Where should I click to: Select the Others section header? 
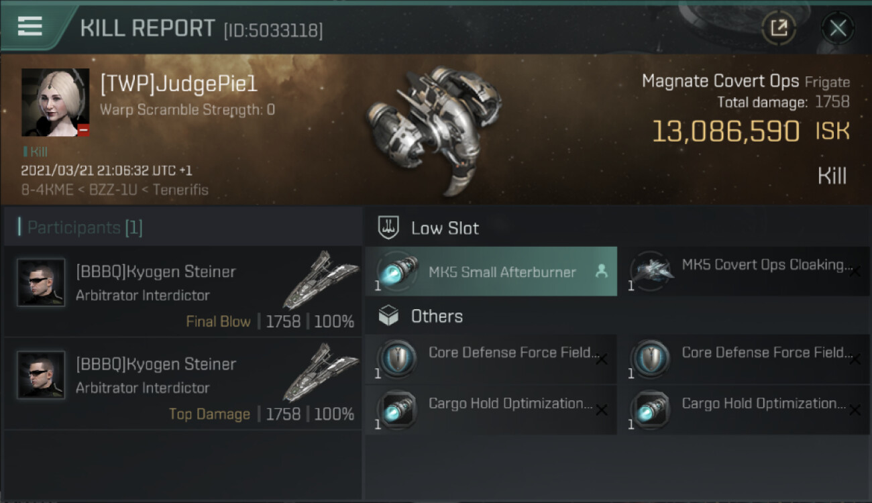click(x=436, y=316)
